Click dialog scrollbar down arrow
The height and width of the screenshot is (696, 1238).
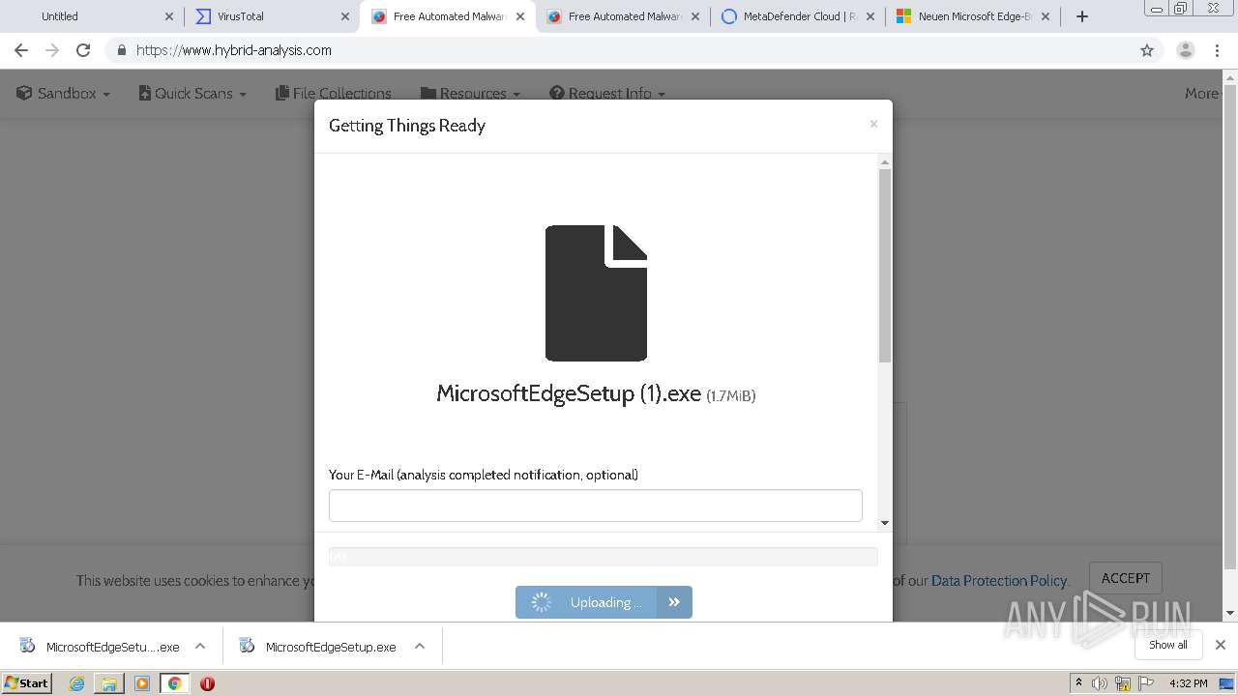pyautogui.click(x=884, y=523)
